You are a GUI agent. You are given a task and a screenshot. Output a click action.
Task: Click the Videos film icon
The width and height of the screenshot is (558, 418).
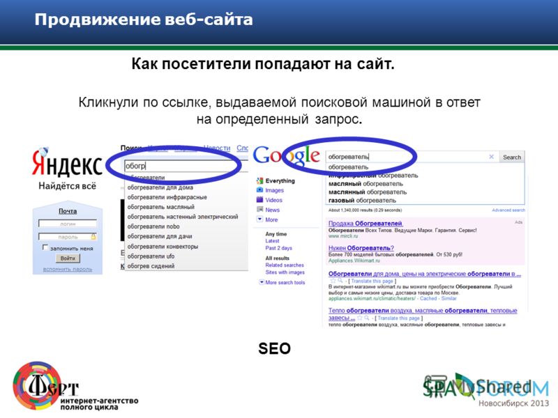point(259,200)
